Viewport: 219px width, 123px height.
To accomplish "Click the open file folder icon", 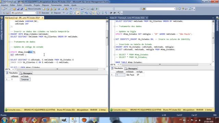I will (14, 9).
